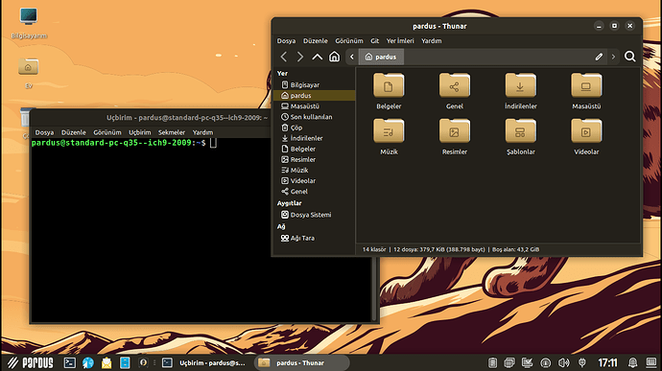Select Belgeler in Thunar sidebar

[314, 149]
